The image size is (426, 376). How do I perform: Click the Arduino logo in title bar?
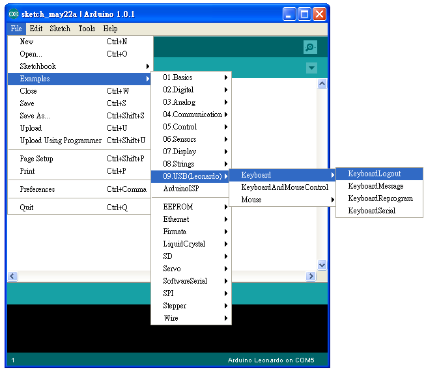coord(14,14)
